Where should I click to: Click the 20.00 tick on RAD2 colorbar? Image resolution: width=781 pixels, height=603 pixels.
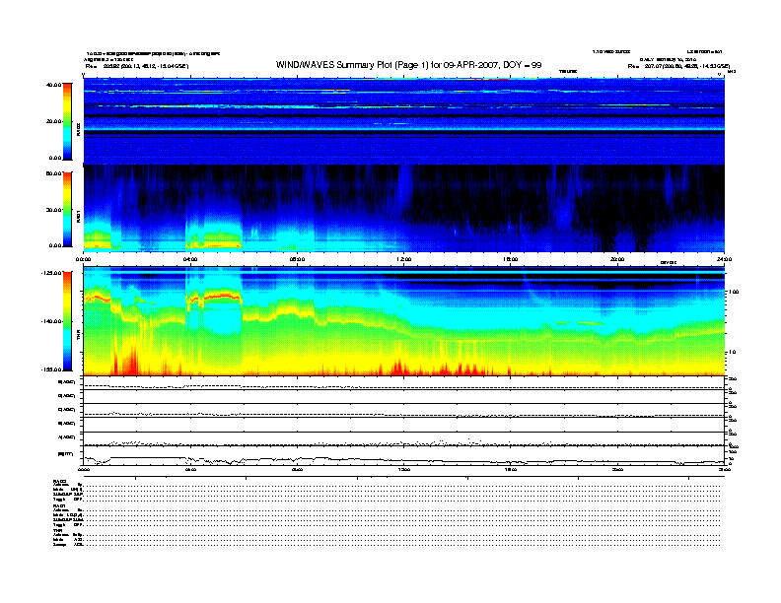(53, 121)
